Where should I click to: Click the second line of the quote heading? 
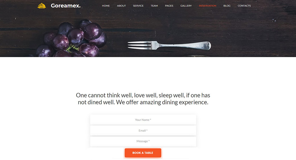tap(143, 102)
